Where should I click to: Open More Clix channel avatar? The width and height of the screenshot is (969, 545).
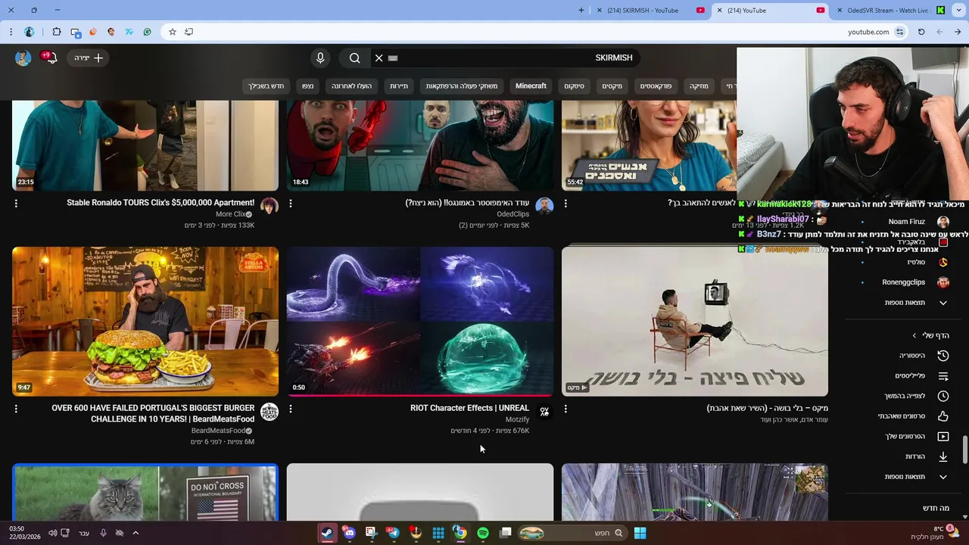pos(270,206)
